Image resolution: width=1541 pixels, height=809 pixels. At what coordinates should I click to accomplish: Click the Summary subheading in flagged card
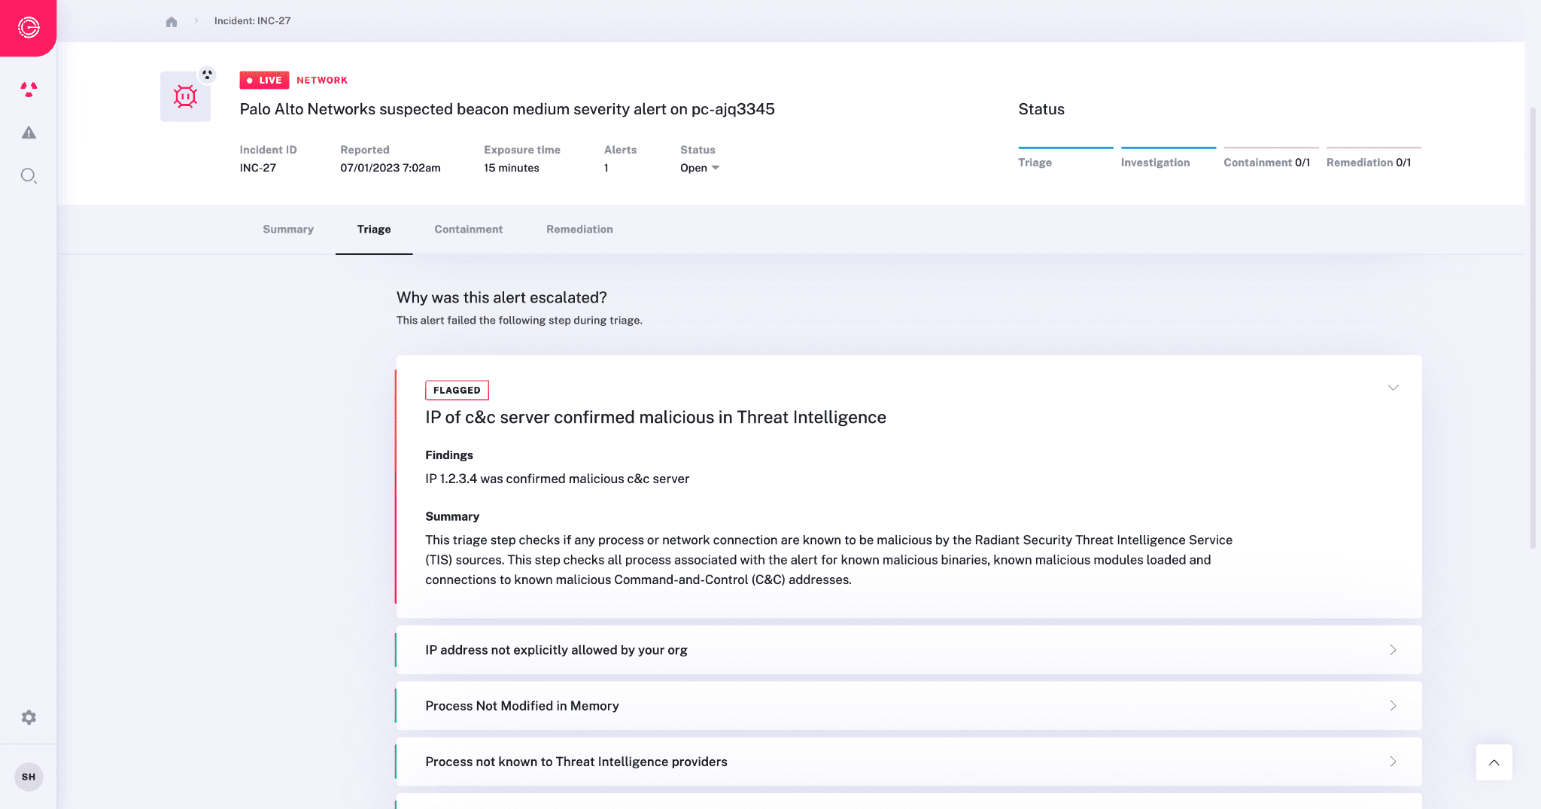pos(452,516)
